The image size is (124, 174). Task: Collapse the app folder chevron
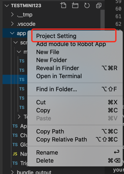click(x=12, y=33)
